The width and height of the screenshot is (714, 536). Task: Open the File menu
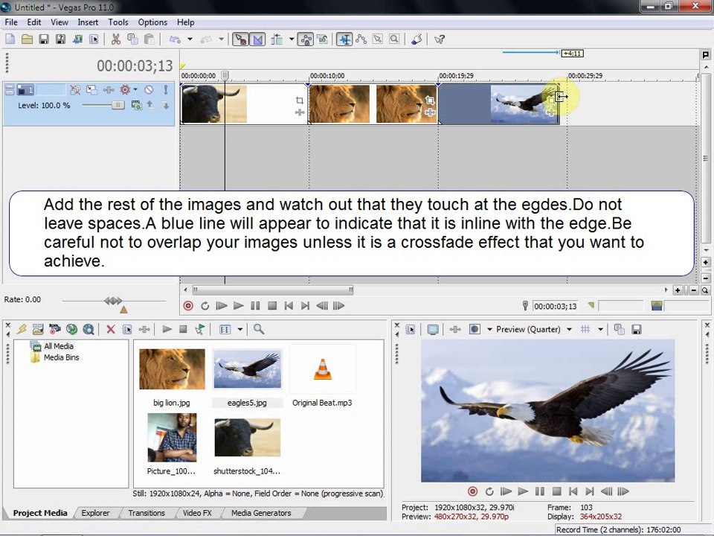[11, 22]
